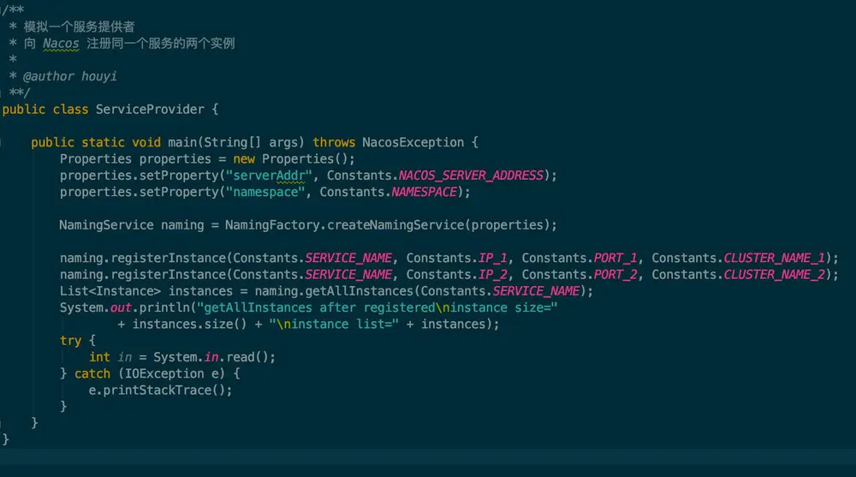Click the int keyword in the try block
This screenshot has height=477, width=856.
tap(99, 357)
